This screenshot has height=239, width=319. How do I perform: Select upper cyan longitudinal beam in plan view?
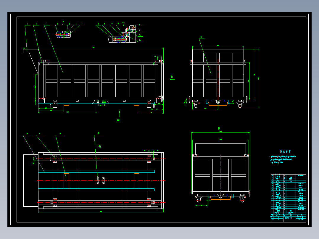[x=96, y=172]
